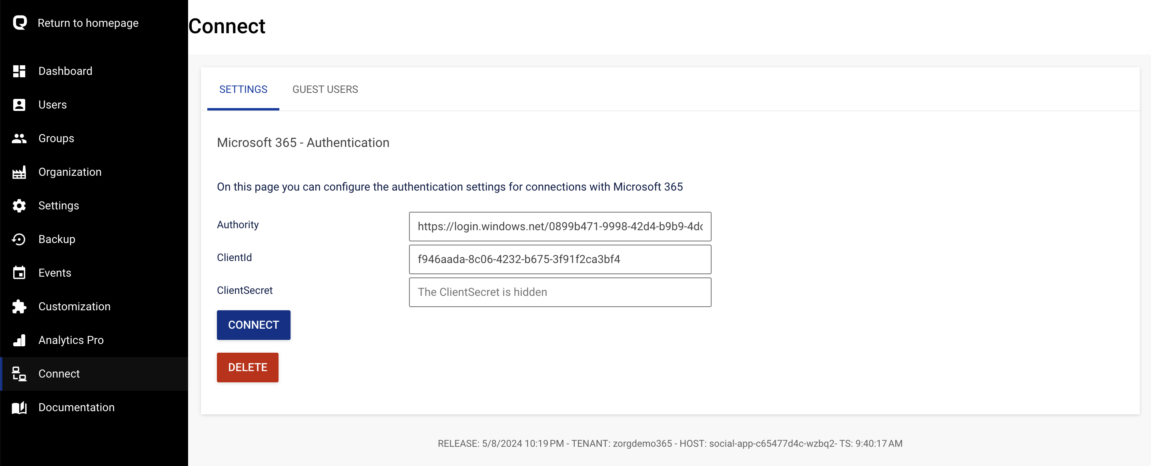This screenshot has width=1151, height=466.
Task: Click the Analytics Pro chart icon
Action: (19, 340)
